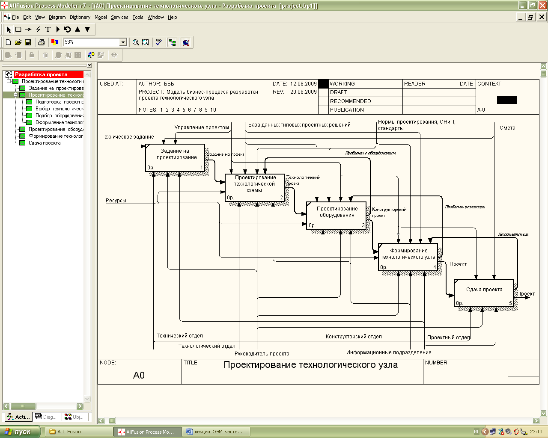Go to parent diagram with up triangle
Screen dimensions: 548x438
tap(77, 30)
